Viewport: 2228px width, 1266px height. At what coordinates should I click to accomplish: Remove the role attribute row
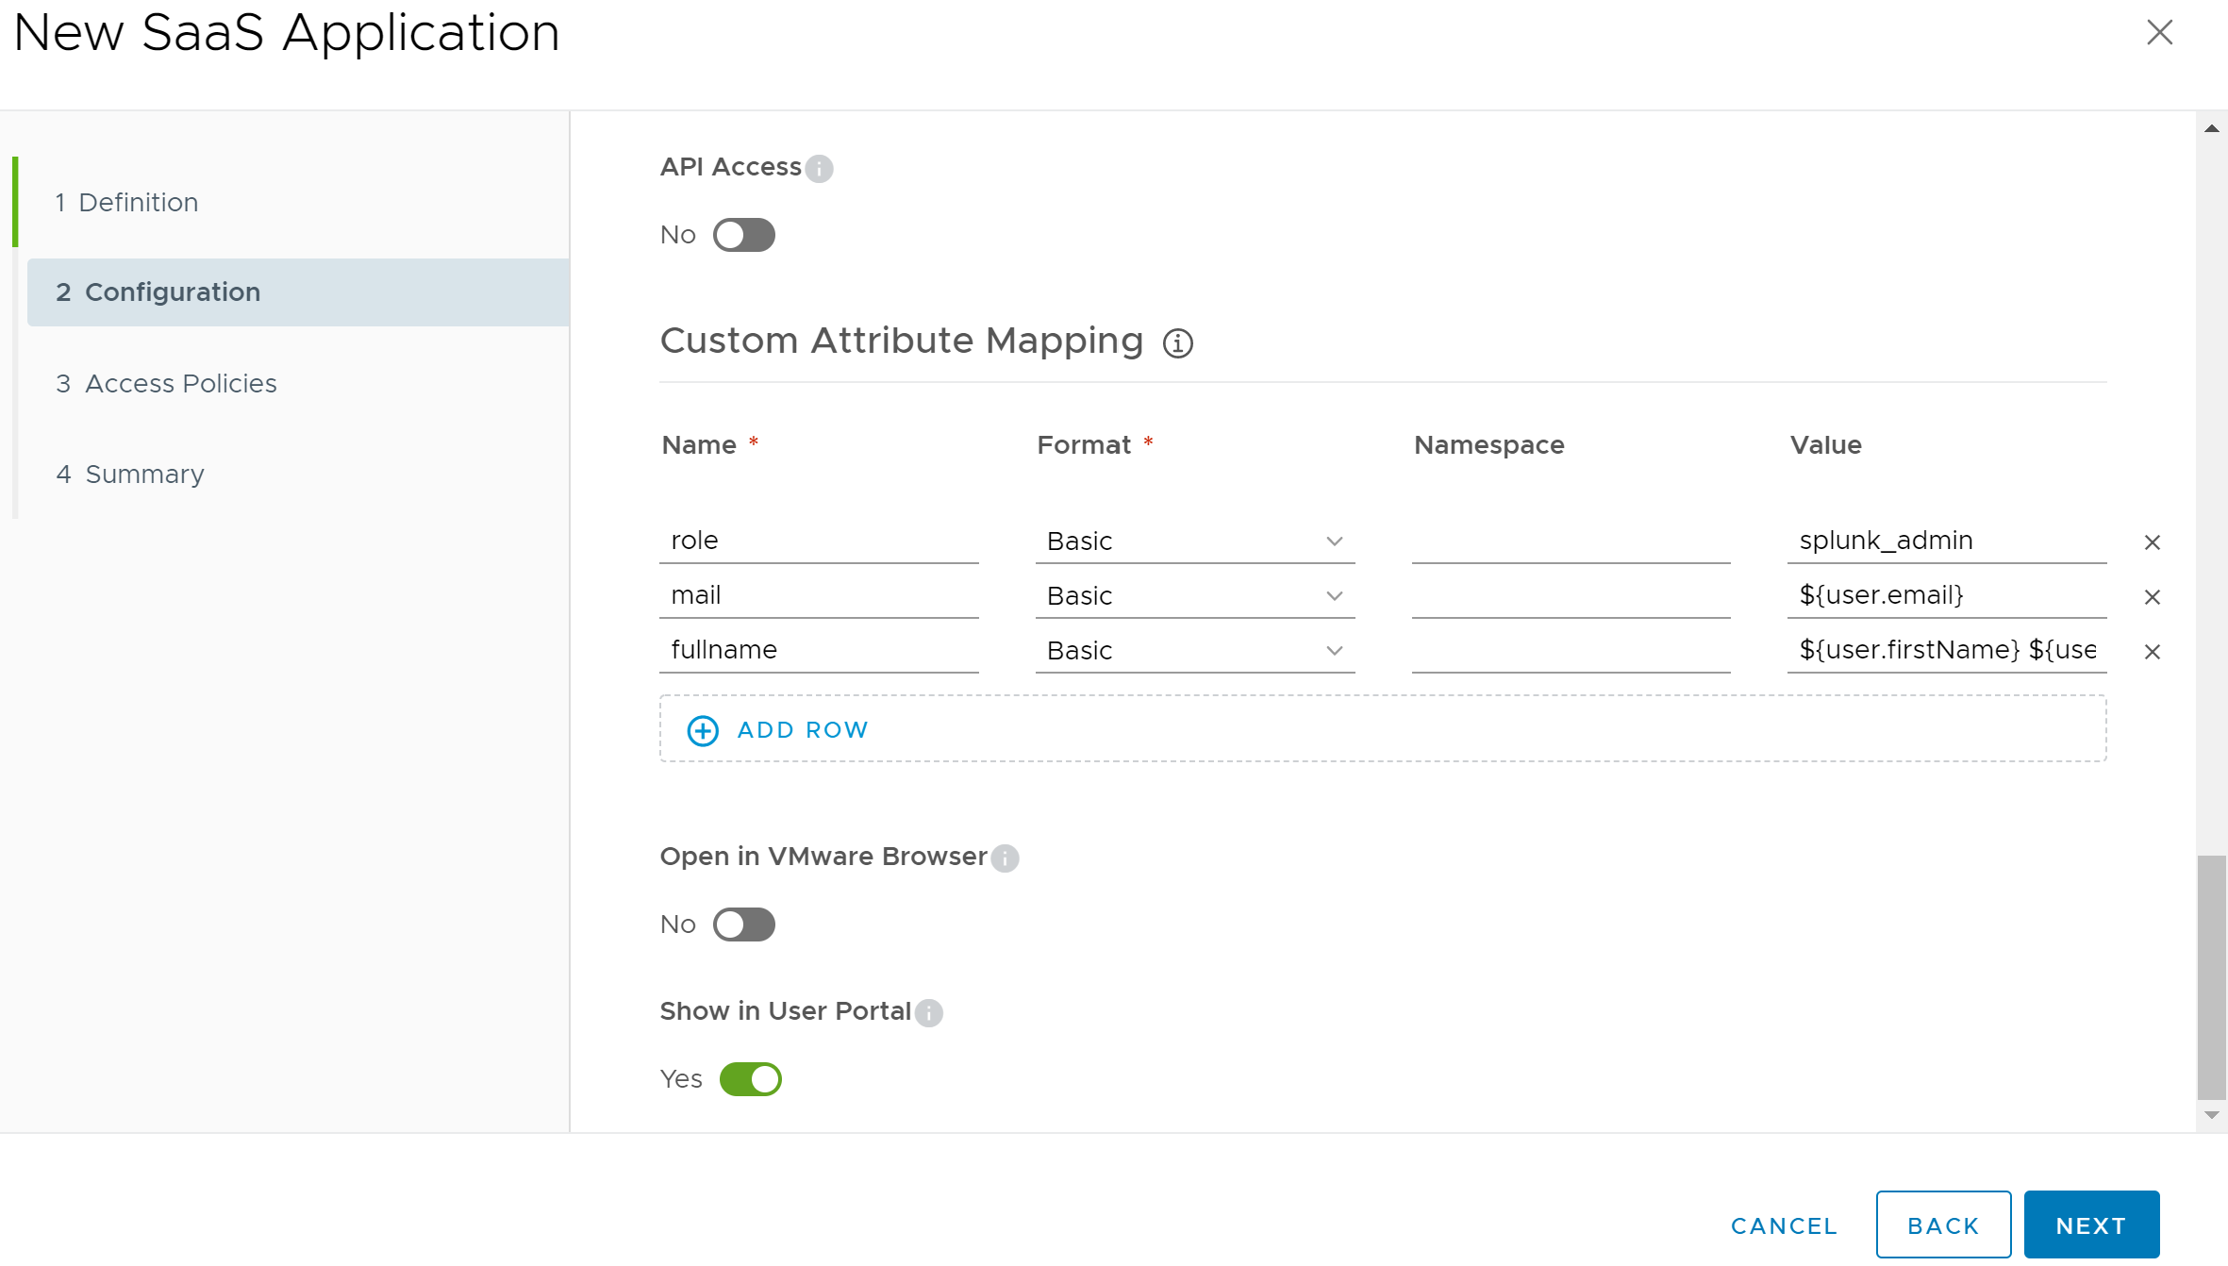point(2152,542)
